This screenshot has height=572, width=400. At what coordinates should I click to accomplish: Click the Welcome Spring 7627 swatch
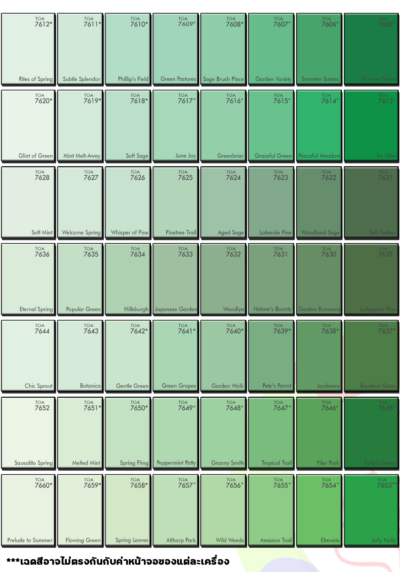pyautogui.click(x=80, y=202)
